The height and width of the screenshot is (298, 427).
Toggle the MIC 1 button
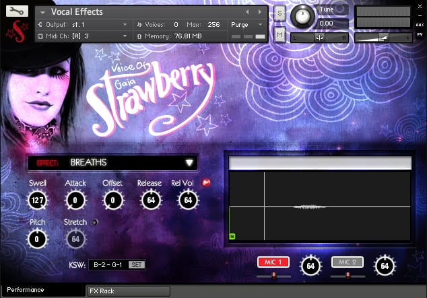click(x=273, y=262)
